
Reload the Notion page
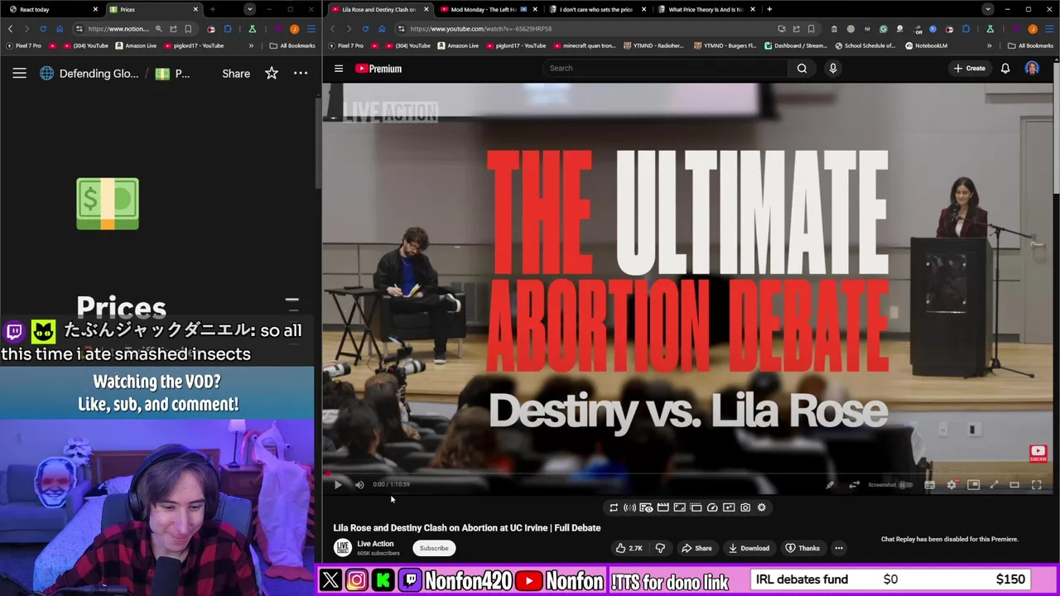(43, 28)
